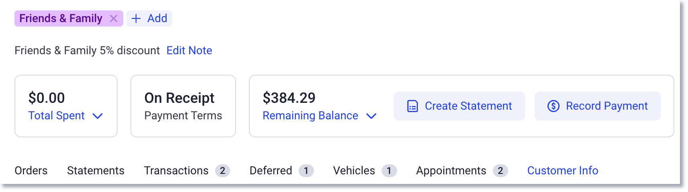Click the plus icon to add tag

pos(136,18)
